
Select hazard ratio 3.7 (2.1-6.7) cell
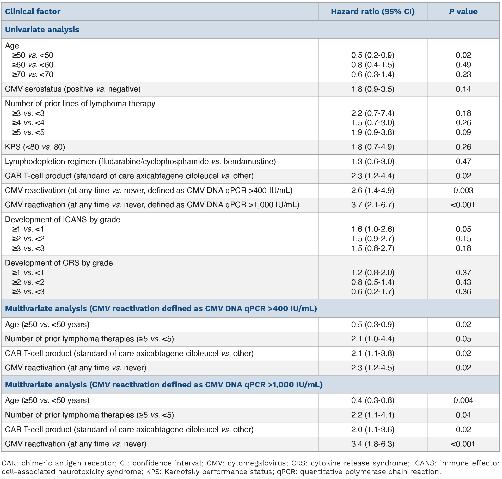(372, 205)
